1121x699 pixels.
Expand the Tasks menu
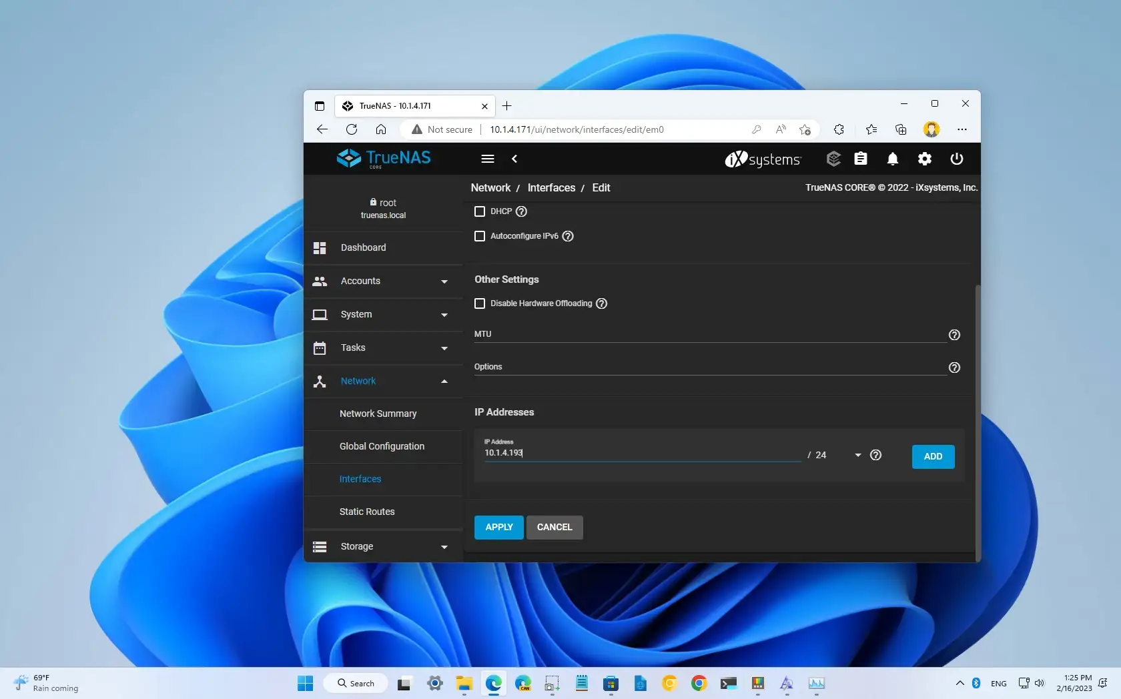[383, 348]
